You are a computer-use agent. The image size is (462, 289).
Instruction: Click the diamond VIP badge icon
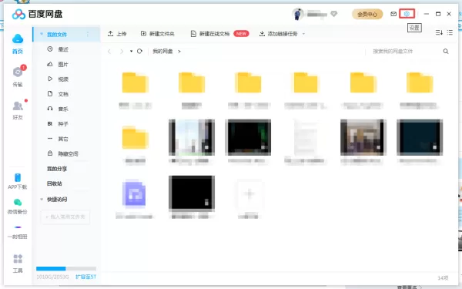(x=334, y=14)
